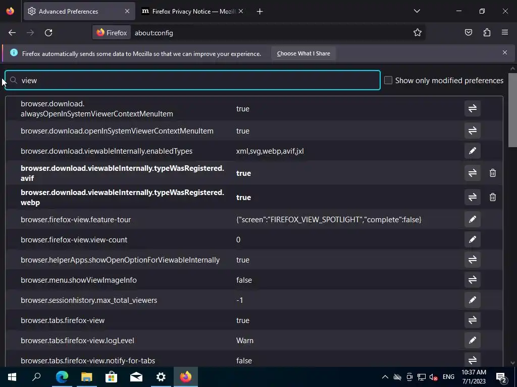Open Mail app from taskbar
517x387 pixels.
[136, 377]
